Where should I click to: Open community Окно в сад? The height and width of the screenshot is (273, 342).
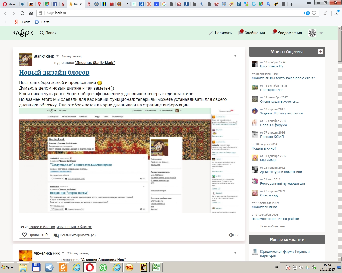point(269,195)
